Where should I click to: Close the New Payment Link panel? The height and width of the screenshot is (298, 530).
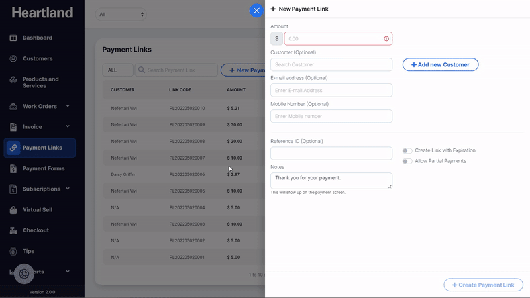coord(256,10)
